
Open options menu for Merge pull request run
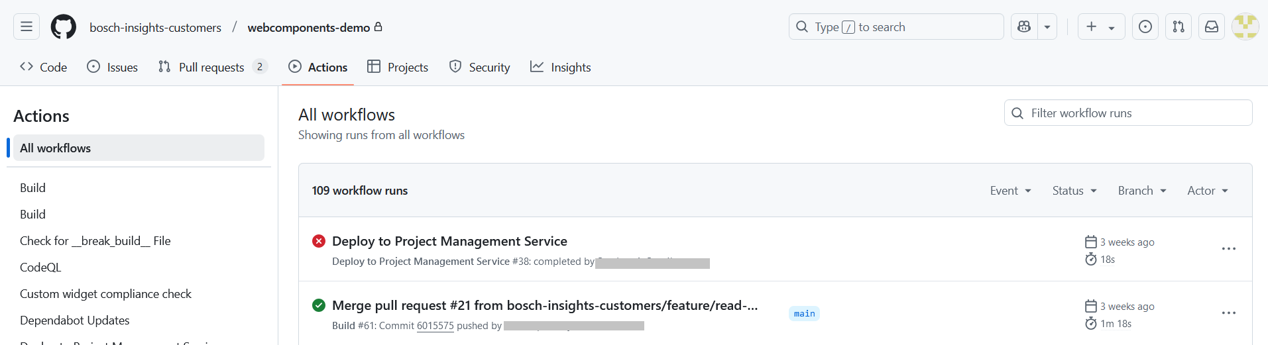(x=1228, y=313)
